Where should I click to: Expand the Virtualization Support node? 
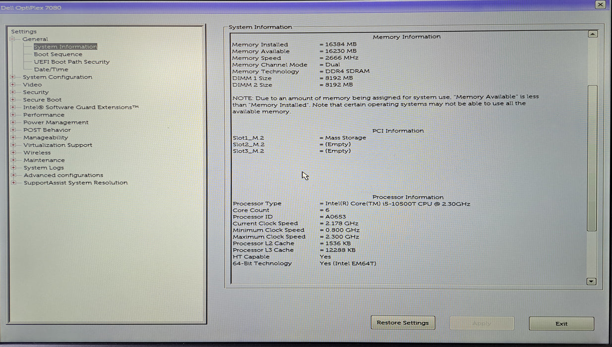pyautogui.click(x=13, y=145)
